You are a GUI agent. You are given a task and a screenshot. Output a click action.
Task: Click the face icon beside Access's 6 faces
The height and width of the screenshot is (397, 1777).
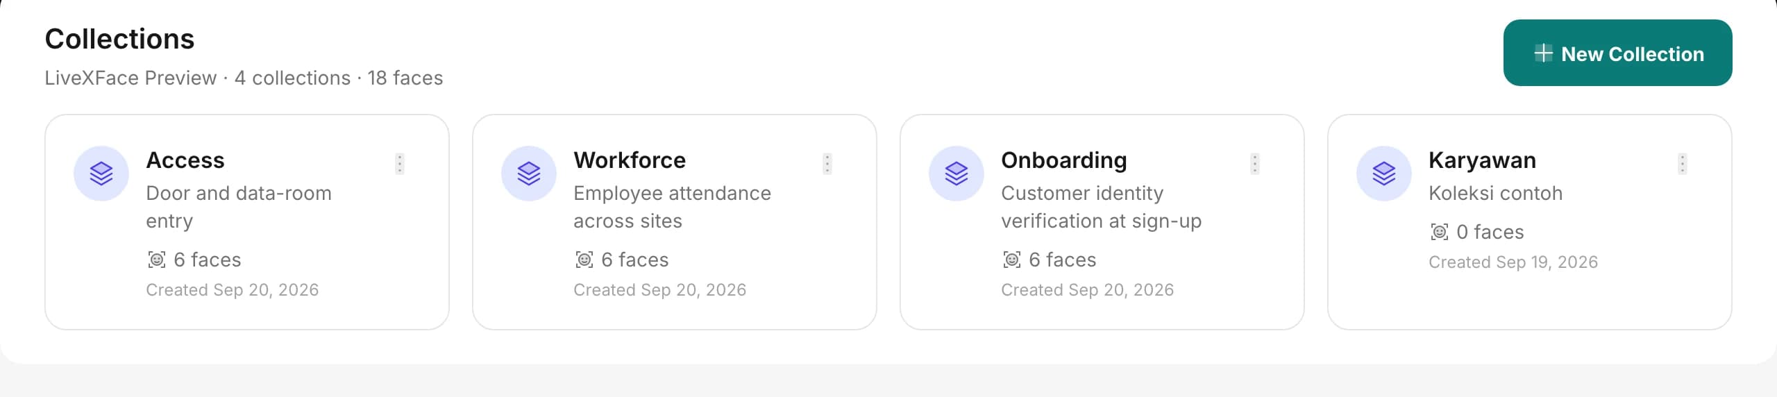click(157, 260)
